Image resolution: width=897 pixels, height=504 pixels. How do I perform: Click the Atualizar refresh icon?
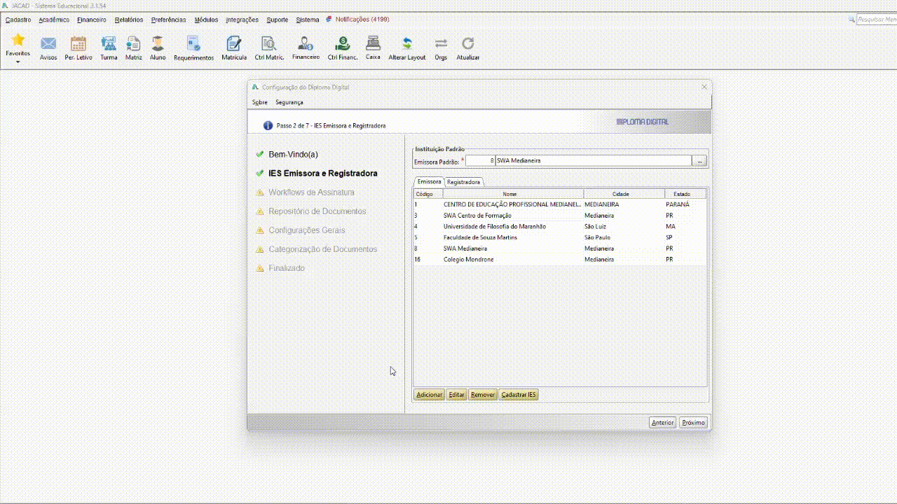[x=468, y=44]
